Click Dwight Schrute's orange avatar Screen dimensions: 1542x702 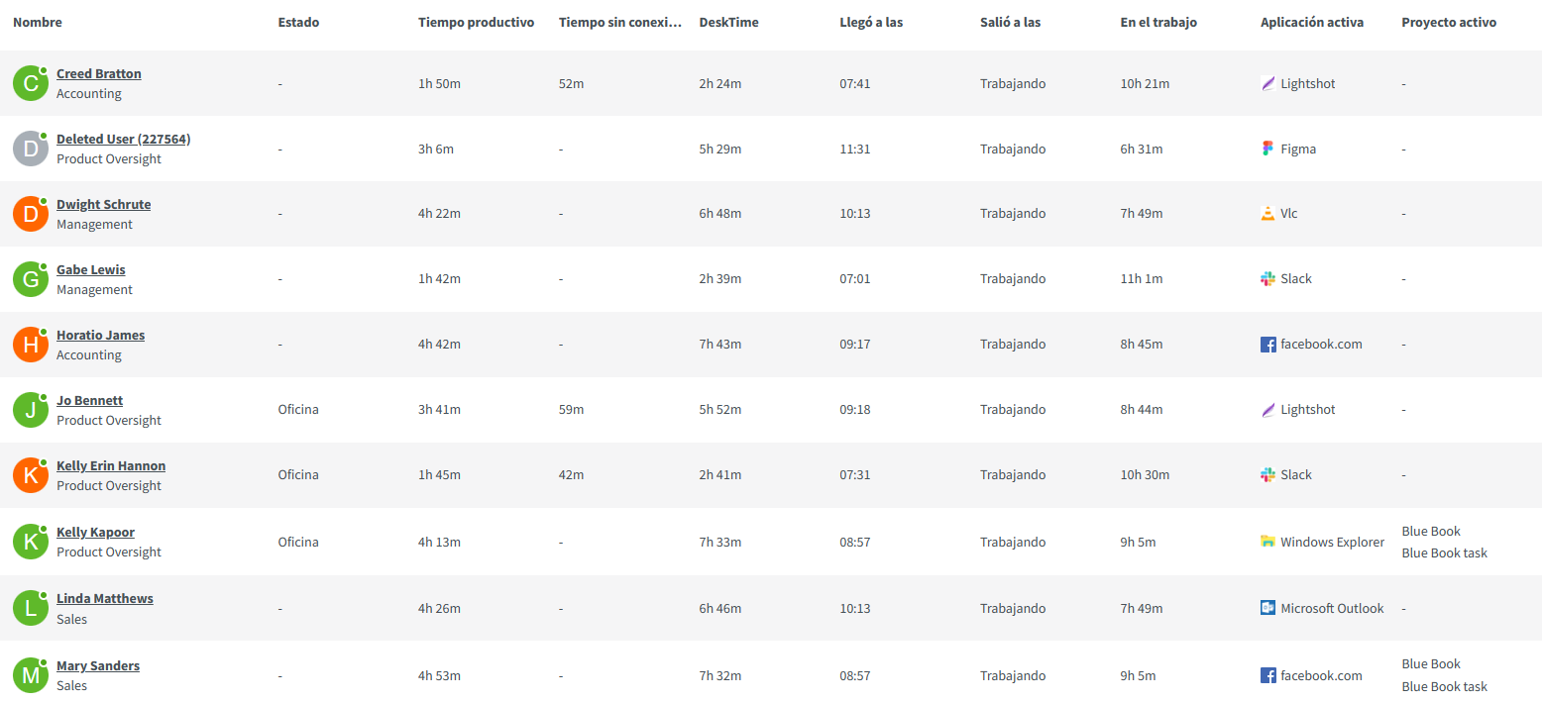pos(31,214)
